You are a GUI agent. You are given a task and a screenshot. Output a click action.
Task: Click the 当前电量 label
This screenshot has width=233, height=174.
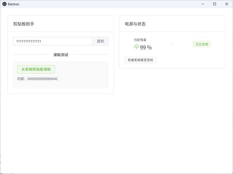[x=140, y=40]
